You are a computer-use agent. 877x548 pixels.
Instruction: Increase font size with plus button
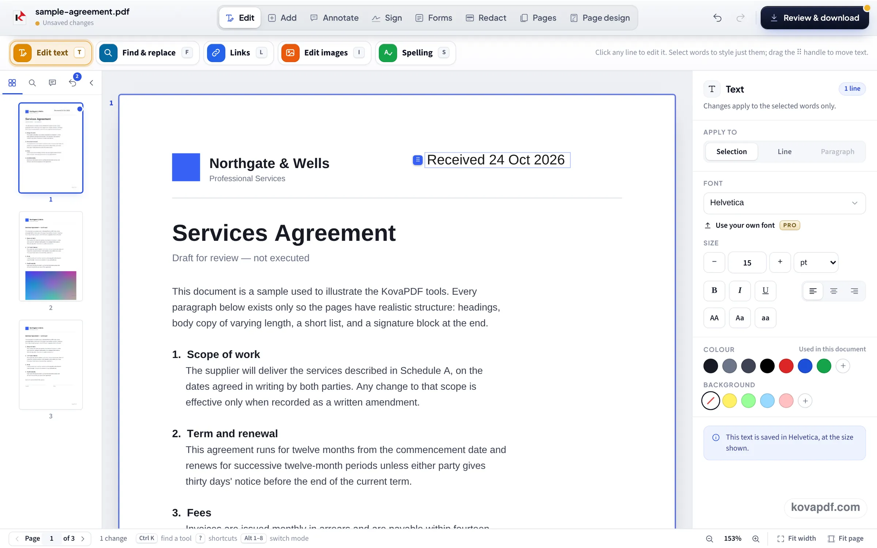click(780, 262)
